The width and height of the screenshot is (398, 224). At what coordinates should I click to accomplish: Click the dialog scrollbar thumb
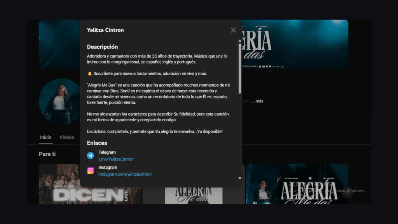coord(240,68)
